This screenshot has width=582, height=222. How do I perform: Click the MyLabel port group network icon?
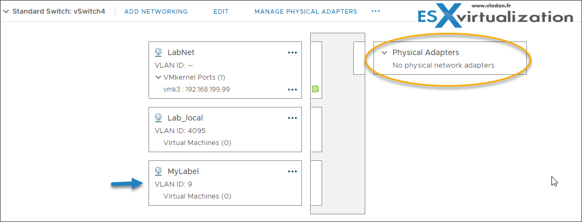[x=158, y=171]
